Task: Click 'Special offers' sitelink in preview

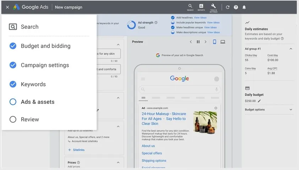Action: coord(152,153)
